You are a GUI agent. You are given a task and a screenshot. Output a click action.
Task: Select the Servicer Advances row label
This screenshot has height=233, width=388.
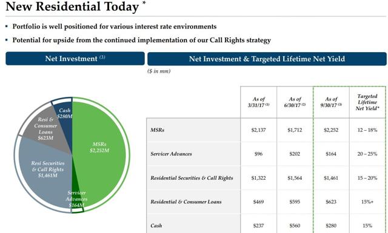coord(171,154)
